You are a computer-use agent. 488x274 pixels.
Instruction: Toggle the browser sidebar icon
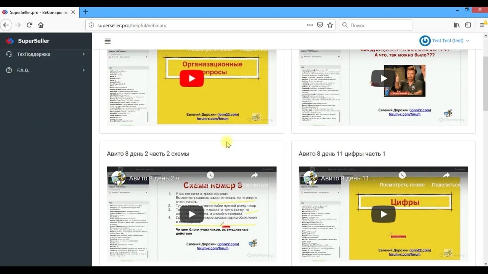[x=468, y=25]
